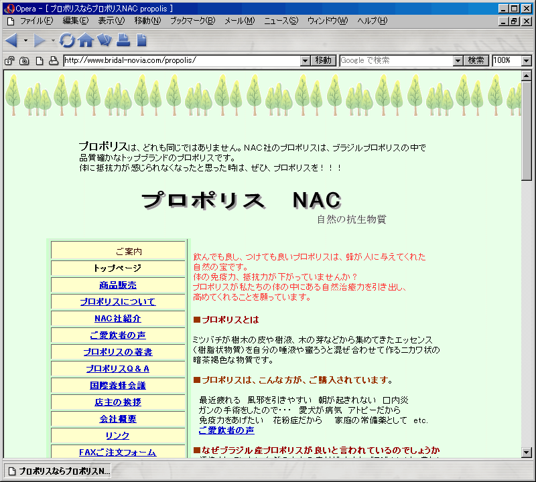Open the ウィンドウ(W) menu

(328, 21)
